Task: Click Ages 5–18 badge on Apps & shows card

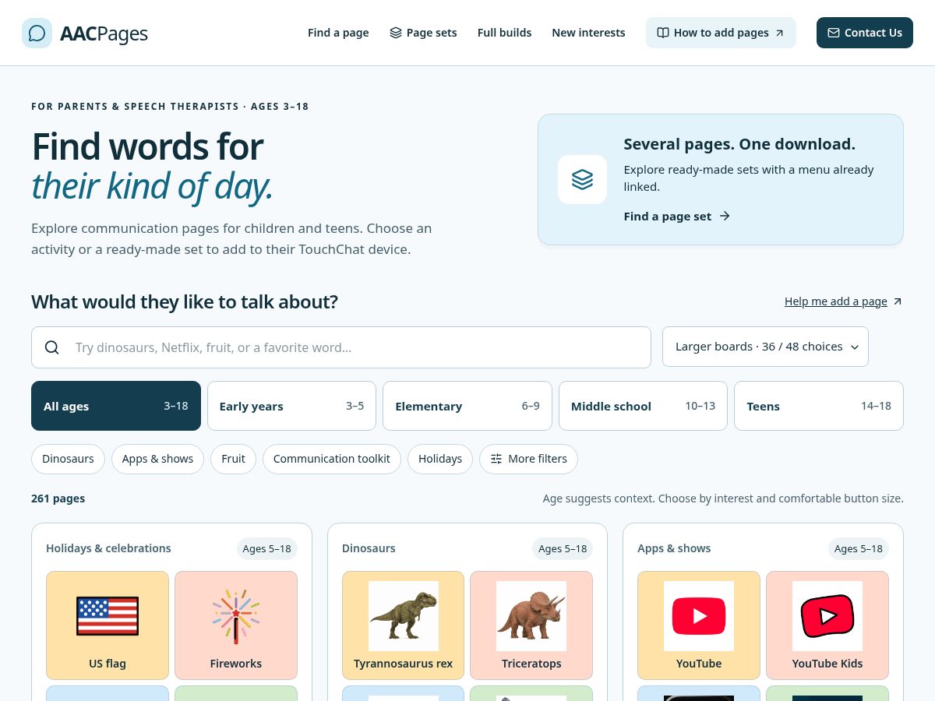Action: click(859, 548)
